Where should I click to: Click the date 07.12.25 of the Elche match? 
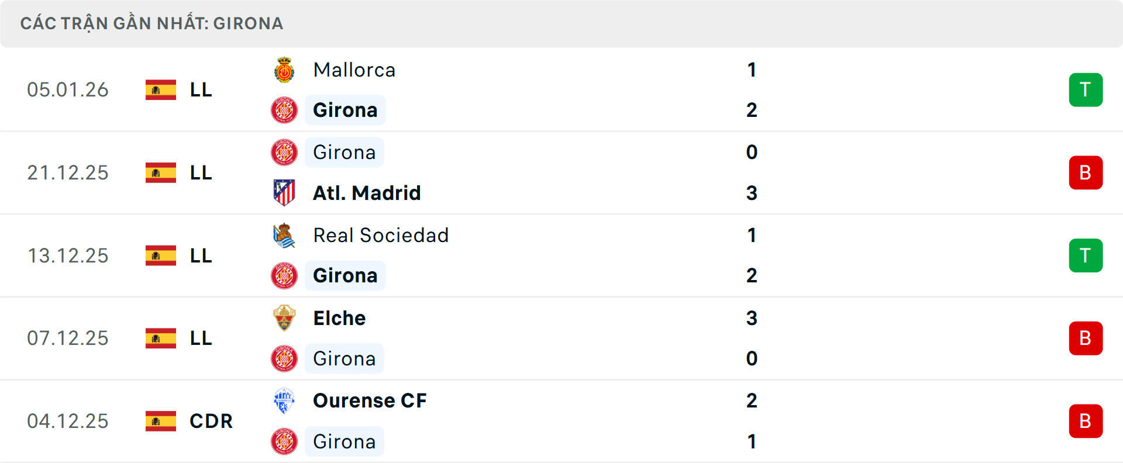pyautogui.click(x=68, y=338)
